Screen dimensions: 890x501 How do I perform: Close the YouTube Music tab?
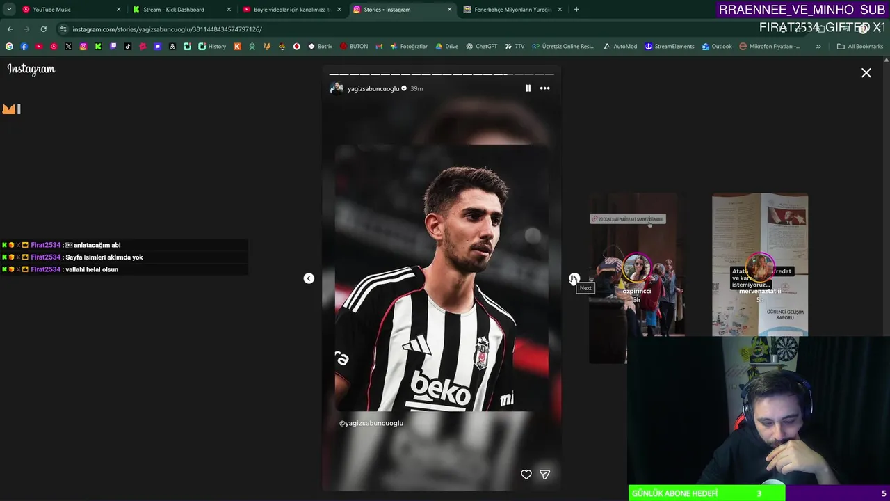pyautogui.click(x=118, y=10)
